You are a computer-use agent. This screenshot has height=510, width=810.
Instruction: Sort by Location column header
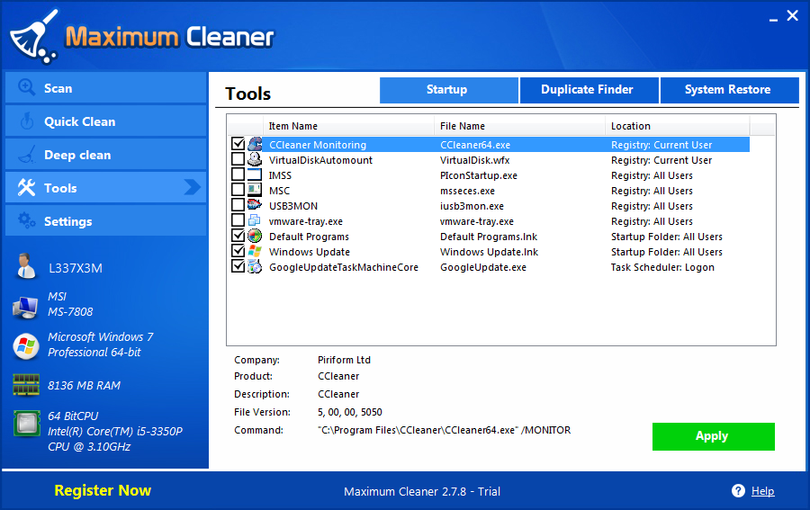[x=677, y=126]
